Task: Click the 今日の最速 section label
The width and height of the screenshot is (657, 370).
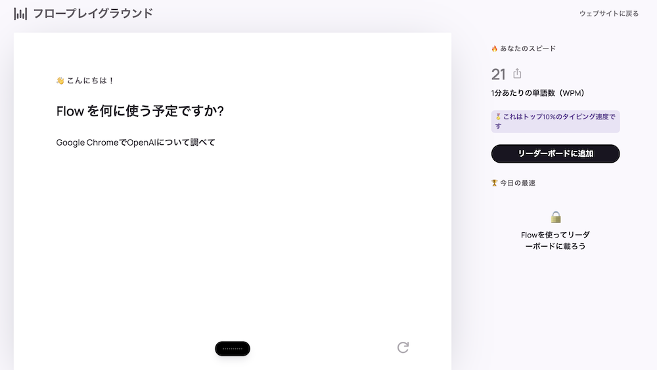Action: (518, 183)
